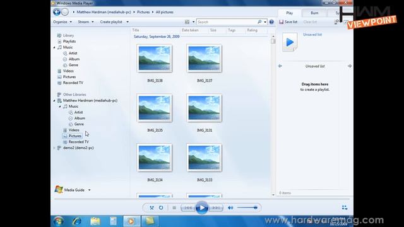Select IMG_3135 thumbnail
This screenshot has height=227, width=404.
tap(155, 108)
